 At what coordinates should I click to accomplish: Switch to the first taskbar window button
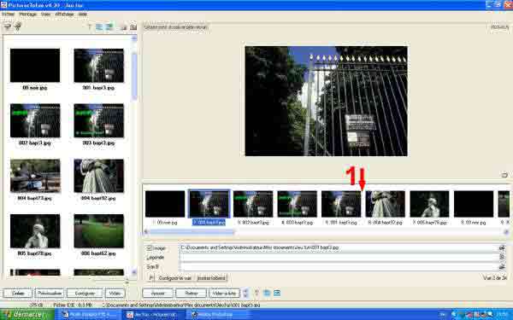click(x=88, y=315)
